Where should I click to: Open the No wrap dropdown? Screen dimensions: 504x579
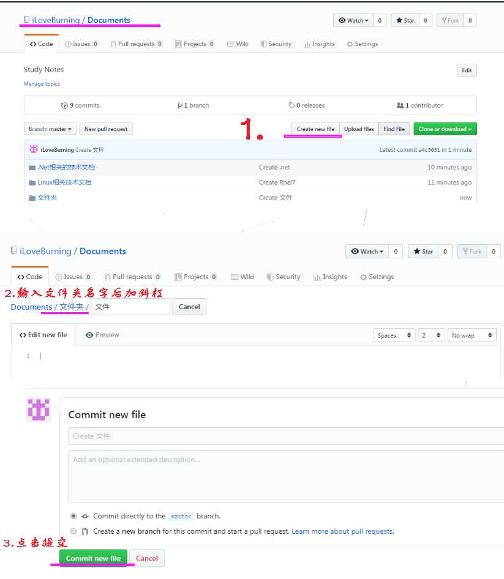[x=472, y=335]
